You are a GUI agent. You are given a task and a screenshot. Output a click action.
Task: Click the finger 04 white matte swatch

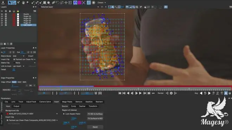18,16
